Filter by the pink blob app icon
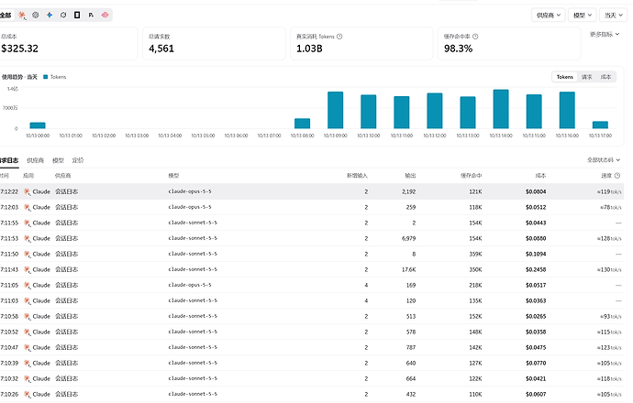The height and width of the screenshot is (403, 633). [x=105, y=15]
